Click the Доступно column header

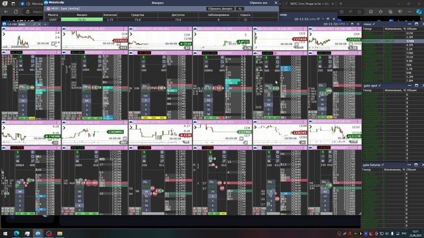click(x=178, y=15)
